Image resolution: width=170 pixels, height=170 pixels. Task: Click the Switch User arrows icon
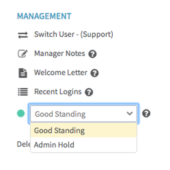point(23,35)
